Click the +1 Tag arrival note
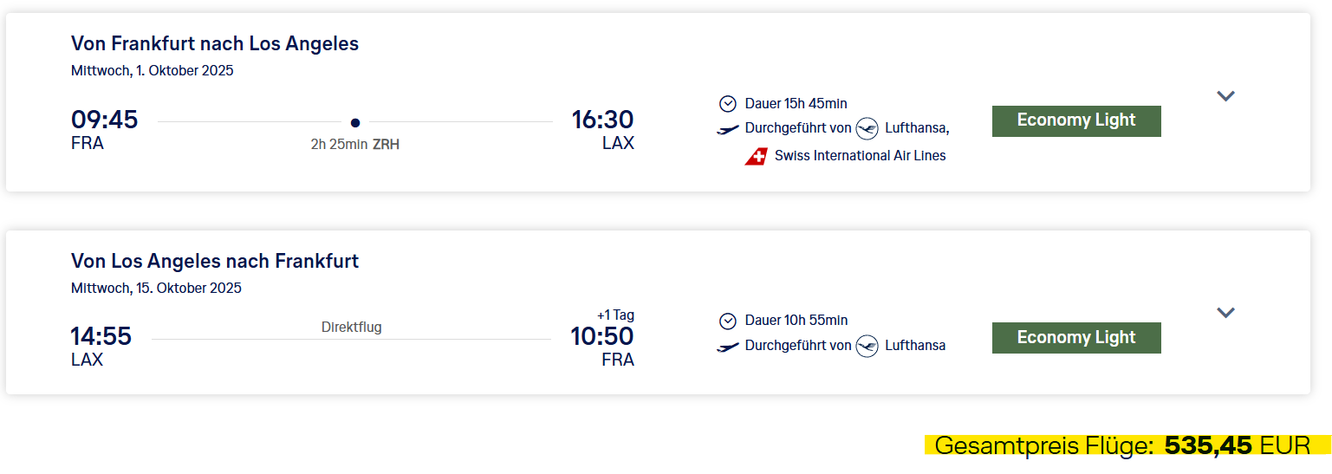This screenshot has height=474, width=1332. [x=615, y=315]
